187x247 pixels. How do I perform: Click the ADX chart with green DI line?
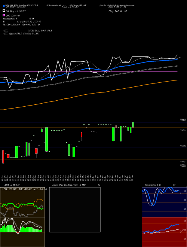pyautogui.click(x=22, y=202)
